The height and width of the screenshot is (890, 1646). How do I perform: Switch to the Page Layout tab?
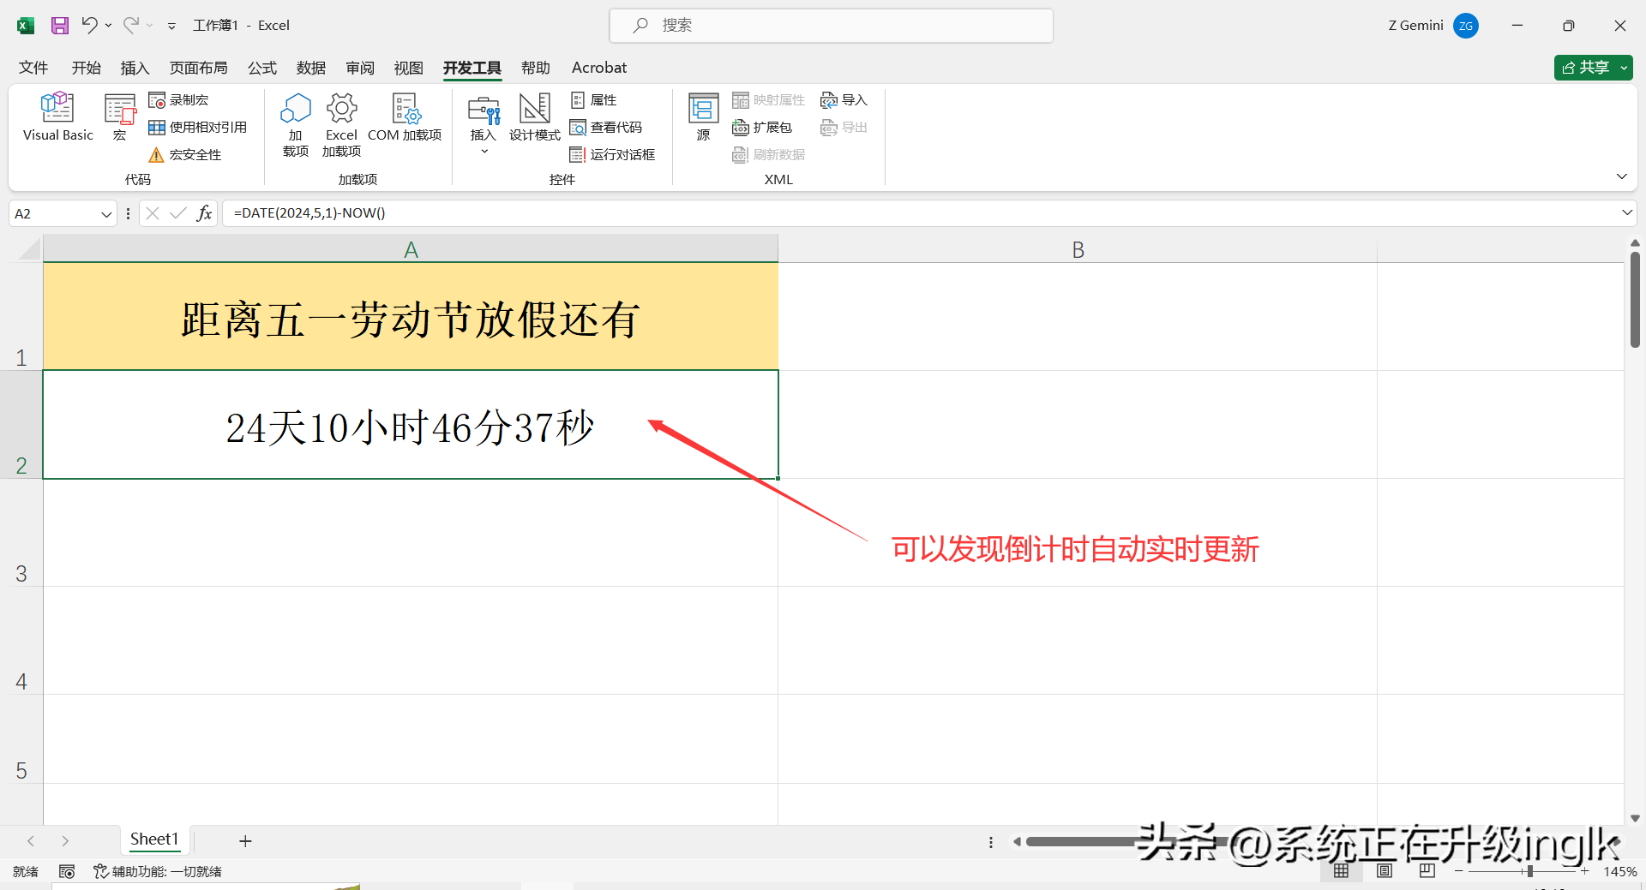[198, 68]
